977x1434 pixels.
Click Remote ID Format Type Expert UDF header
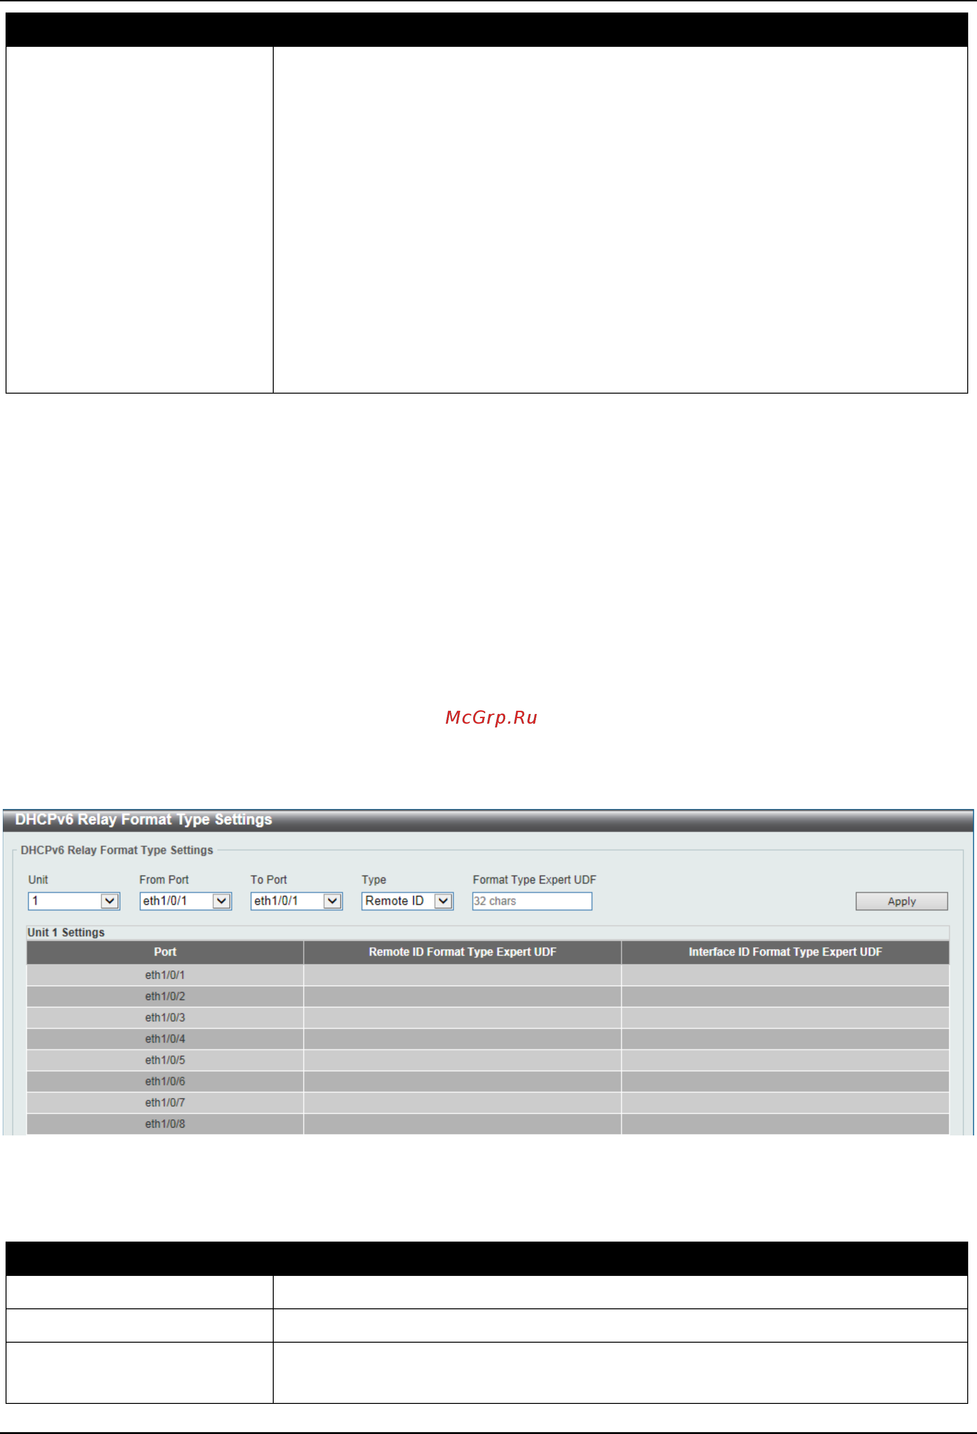[x=463, y=952]
